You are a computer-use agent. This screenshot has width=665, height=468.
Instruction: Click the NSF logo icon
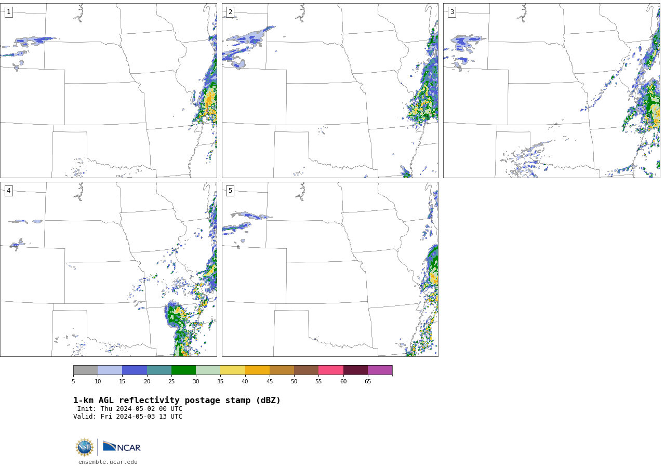point(84,447)
